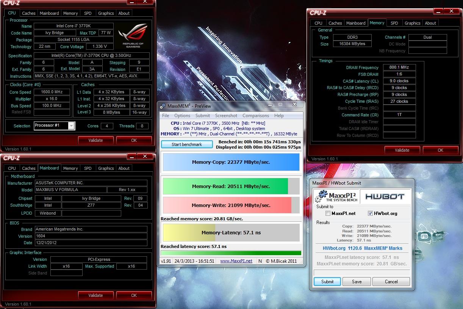Click the ASUSTeK COMPUTER INC. manufacturer field
Image resolution: width=463 pixels, height=309 pixels.
[91, 183]
